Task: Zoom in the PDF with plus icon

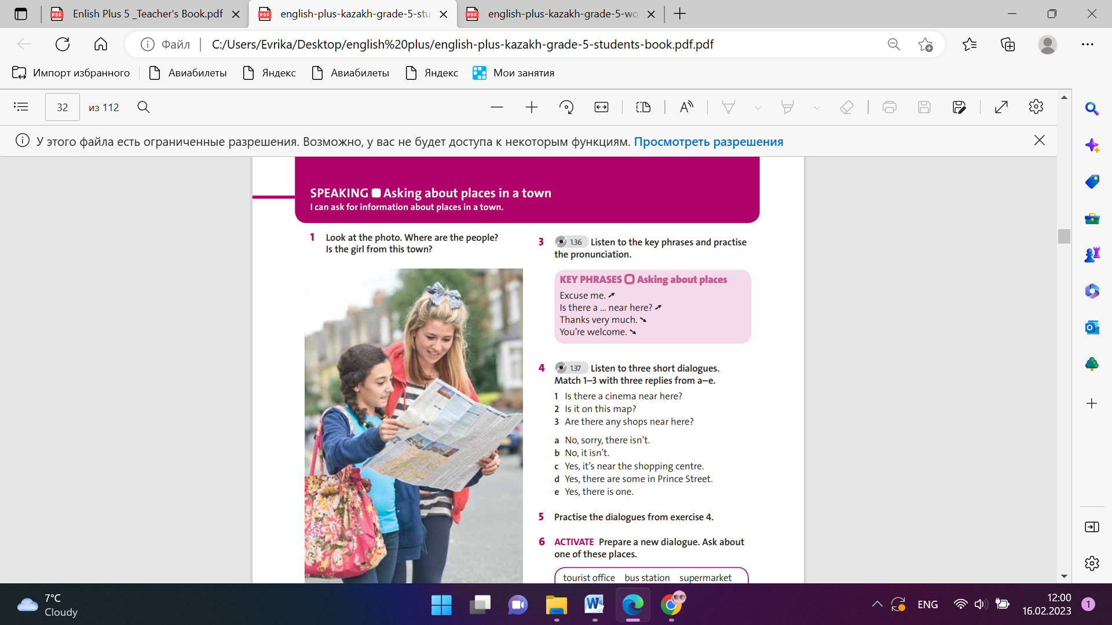Action: tap(531, 107)
